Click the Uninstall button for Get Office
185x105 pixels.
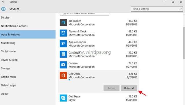point(129,88)
